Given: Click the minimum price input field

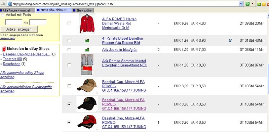Looking at the screenshot, I should pyautogui.click(x=14, y=22).
